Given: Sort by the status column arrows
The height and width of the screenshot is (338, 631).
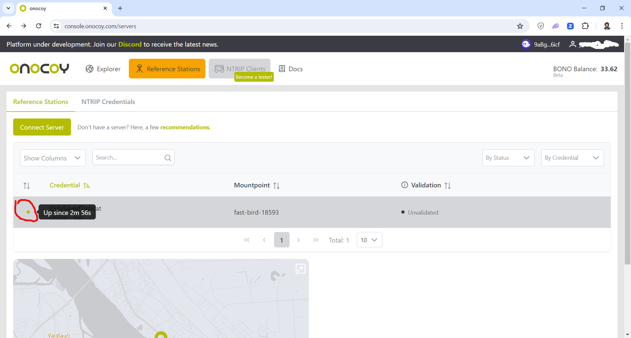Looking at the screenshot, I should click(x=27, y=186).
